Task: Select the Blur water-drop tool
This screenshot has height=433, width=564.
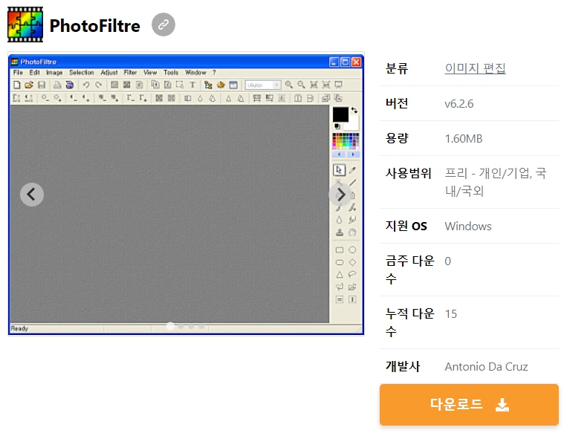Action: [x=339, y=220]
